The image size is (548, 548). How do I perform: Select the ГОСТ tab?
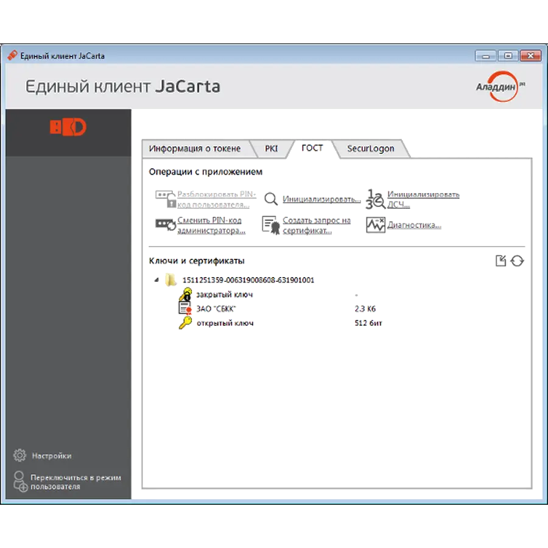[312, 148]
